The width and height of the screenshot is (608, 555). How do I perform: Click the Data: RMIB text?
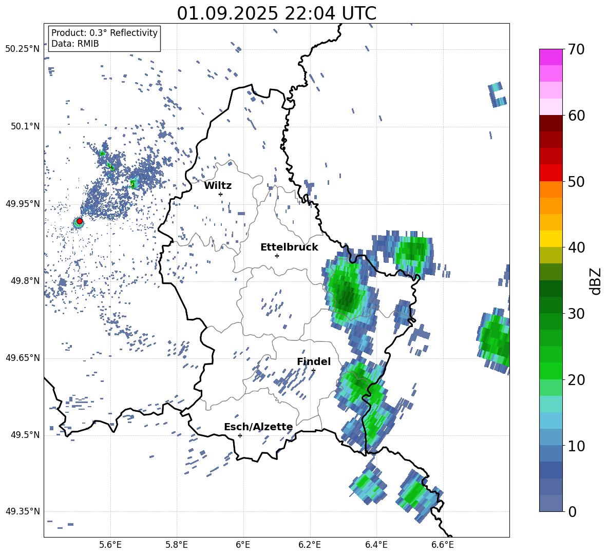(x=75, y=44)
